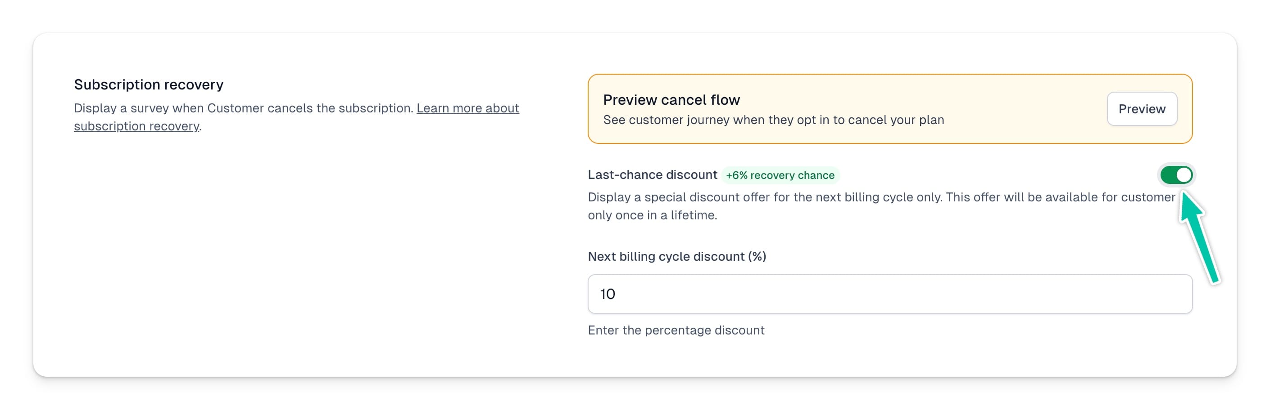Select the Subscription recovery heading
This screenshot has width=1270, height=410.
(148, 84)
